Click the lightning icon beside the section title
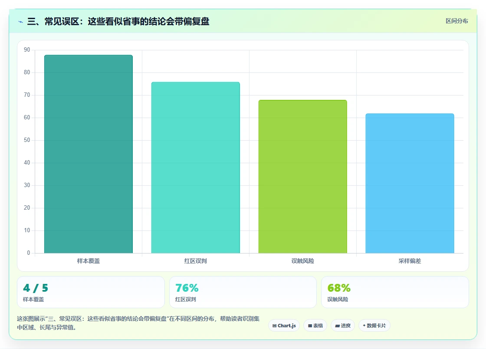486x349 pixels. (20, 22)
